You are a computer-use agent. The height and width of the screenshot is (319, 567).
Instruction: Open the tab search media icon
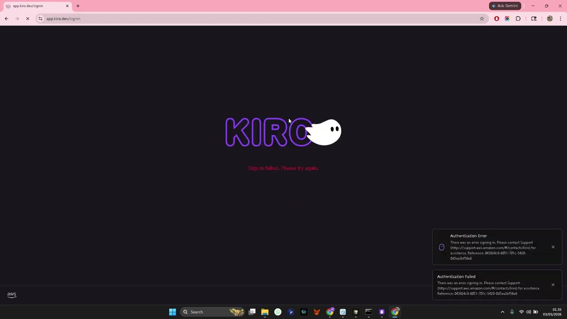[x=534, y=19]
